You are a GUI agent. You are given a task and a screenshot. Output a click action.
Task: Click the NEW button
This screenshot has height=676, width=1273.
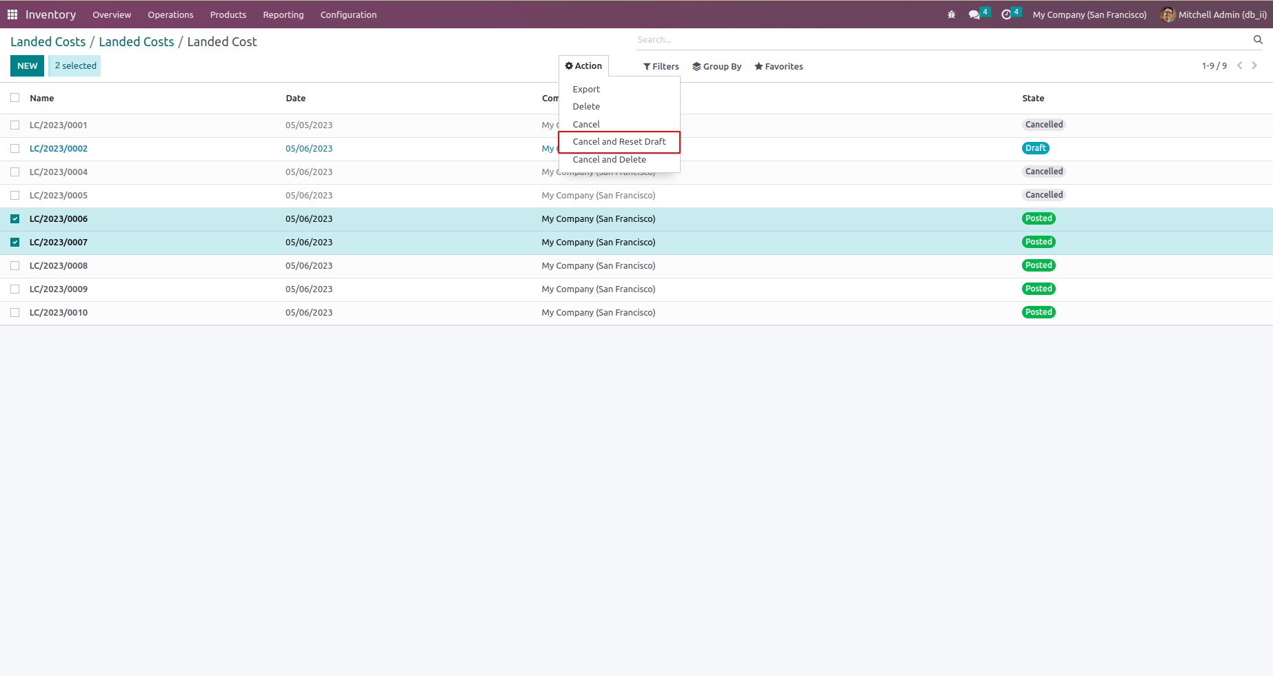(x=28, y=66)
